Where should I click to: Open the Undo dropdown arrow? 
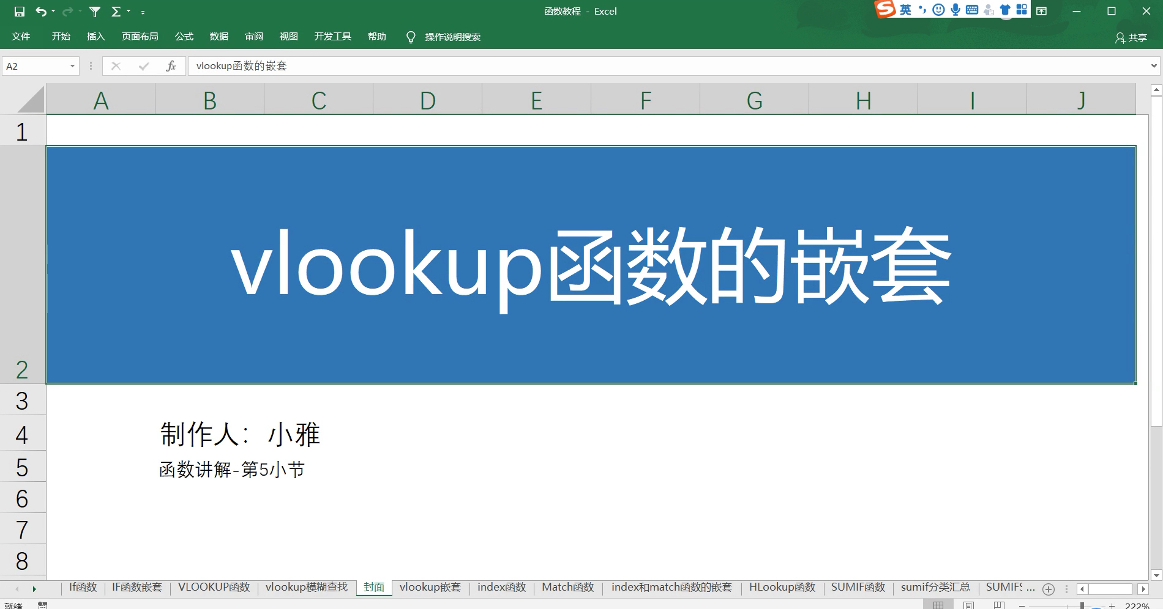tap(53, 10)
